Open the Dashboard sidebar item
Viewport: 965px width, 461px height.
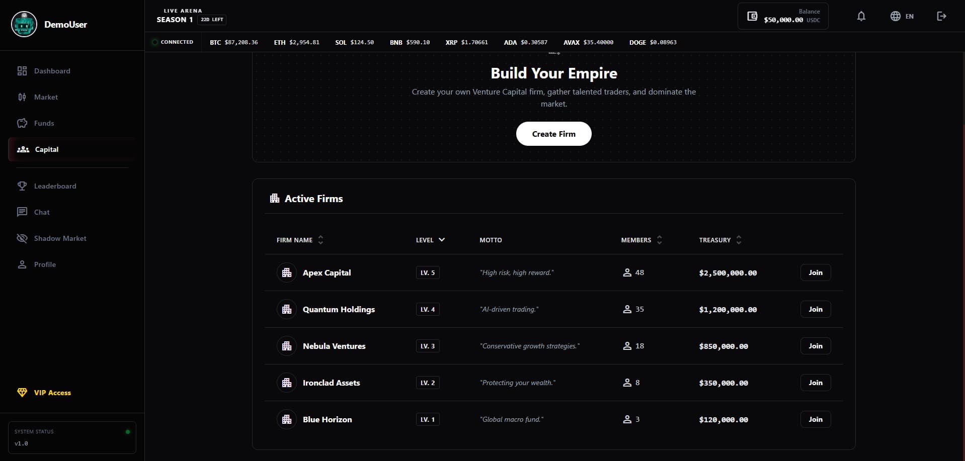coord(52,71)
